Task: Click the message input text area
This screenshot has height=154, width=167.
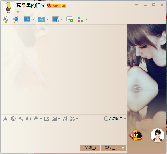Action: [64, 133]
